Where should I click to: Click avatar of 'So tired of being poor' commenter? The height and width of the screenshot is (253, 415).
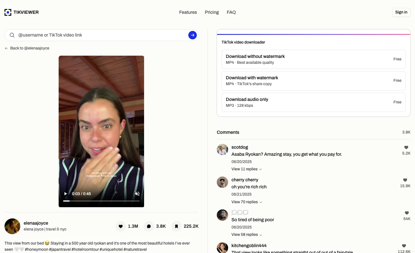pos(222,215)
